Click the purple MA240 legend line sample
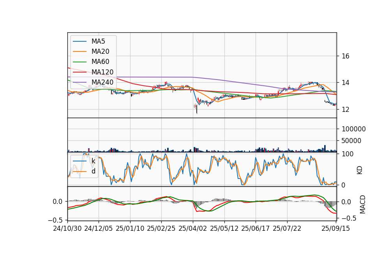The image size is (374, 269). point(79,82)
